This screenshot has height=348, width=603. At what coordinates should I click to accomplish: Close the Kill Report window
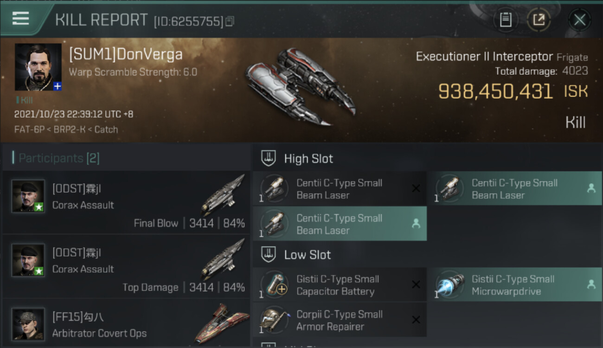(579, 20)
